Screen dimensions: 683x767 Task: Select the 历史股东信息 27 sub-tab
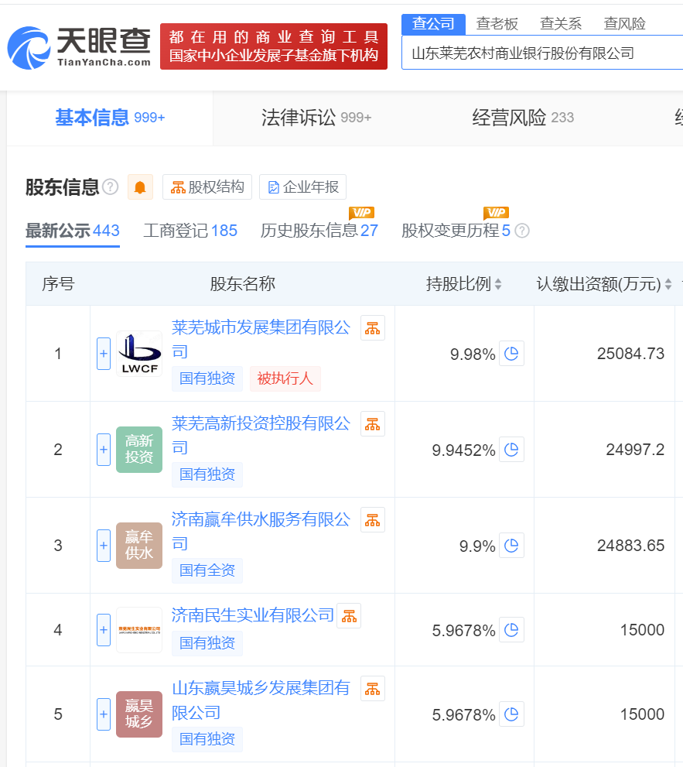(319, 231)
